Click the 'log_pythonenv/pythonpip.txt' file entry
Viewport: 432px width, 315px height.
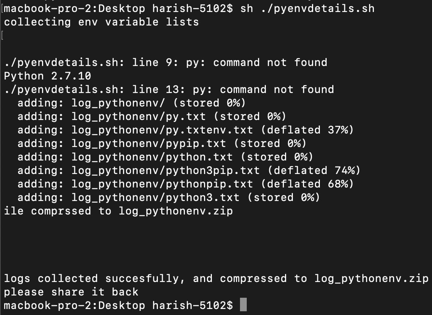click(x=162, y=184)
